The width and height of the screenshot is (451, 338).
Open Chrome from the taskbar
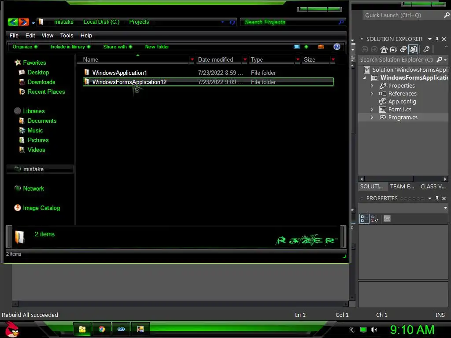pyautogui.click(x=102, y=329)
